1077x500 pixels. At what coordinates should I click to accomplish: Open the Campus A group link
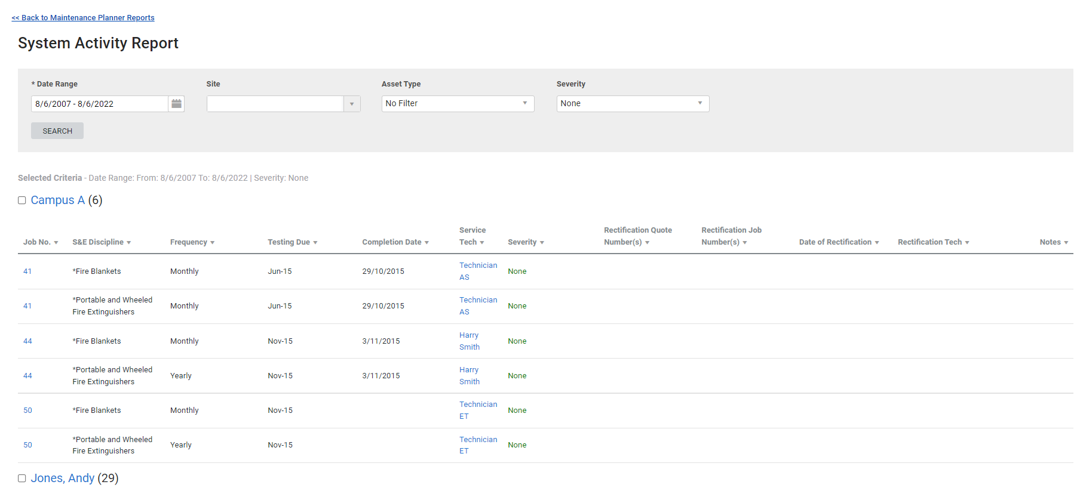[58, 200]
